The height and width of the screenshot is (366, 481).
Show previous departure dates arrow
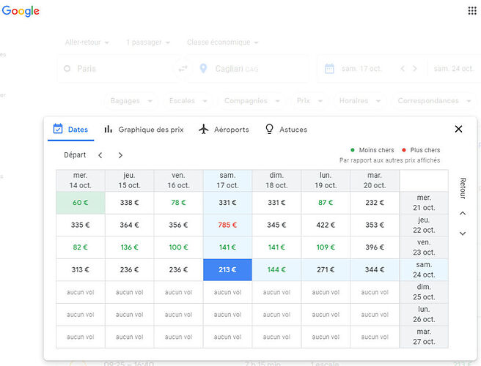(x=100, y=155)
